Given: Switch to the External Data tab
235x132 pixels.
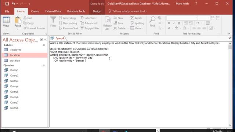Looking at the screenshot, I should [x=53, y=11].
